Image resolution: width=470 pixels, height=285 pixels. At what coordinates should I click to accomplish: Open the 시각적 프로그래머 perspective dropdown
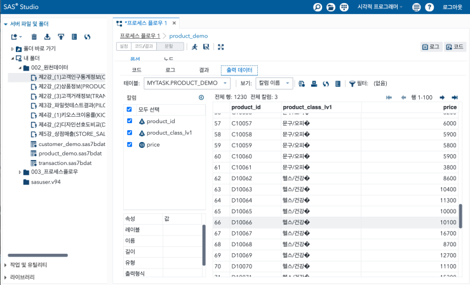380,7
